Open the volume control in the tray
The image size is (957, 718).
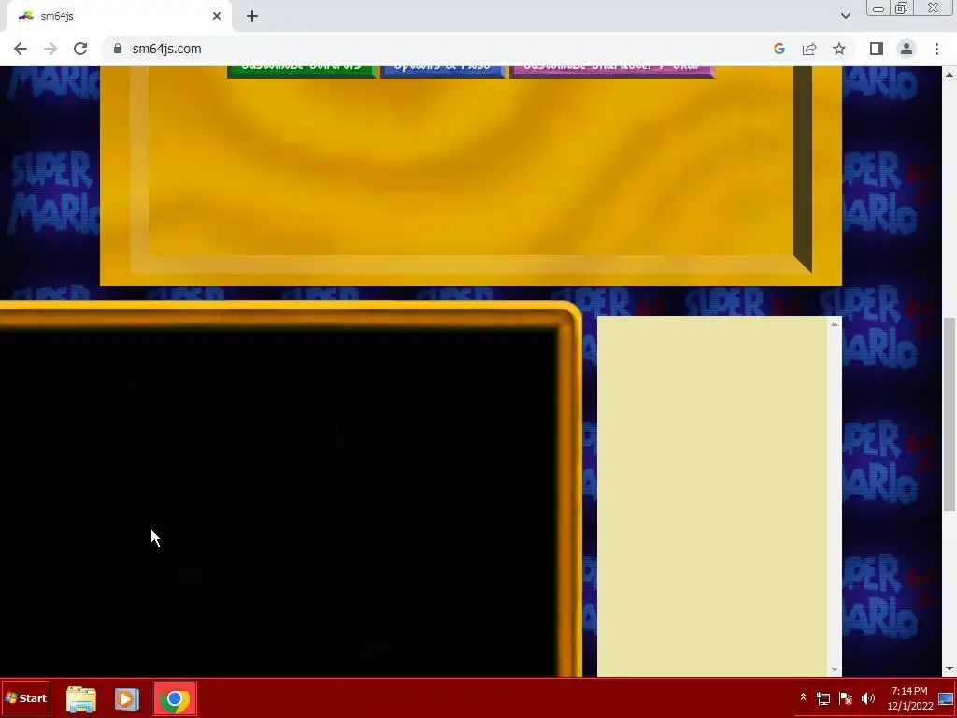click(868, 697)
